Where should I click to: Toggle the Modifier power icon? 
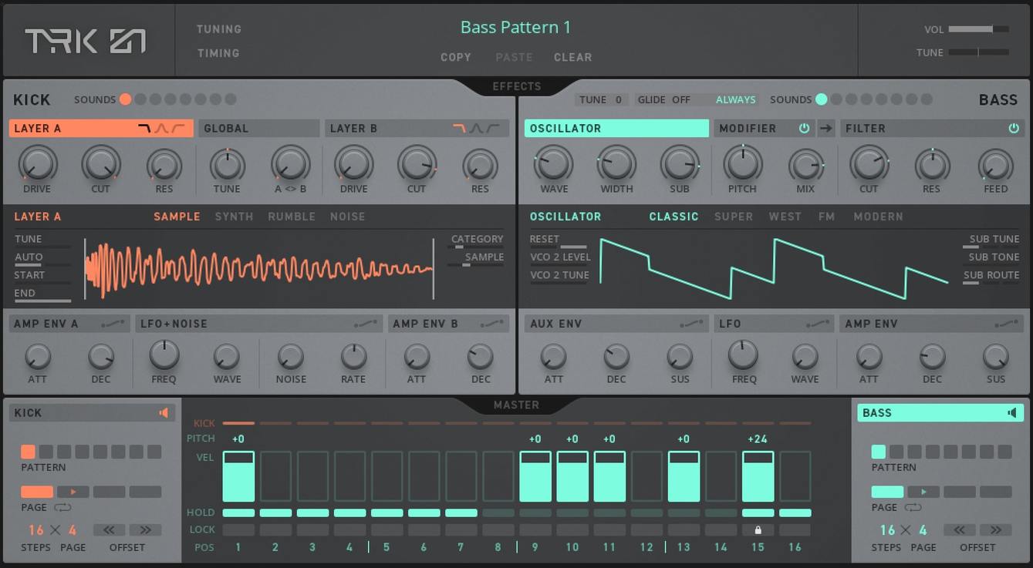[x=804, y=129]
